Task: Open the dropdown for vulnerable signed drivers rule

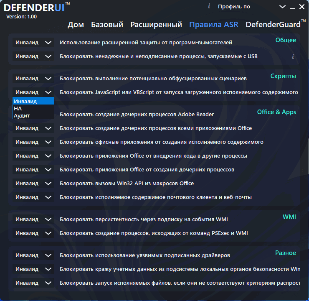Action: (x=33, y=255)
